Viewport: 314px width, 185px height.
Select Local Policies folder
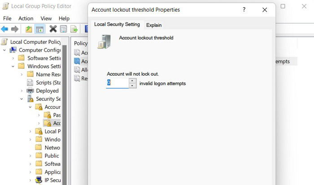tap(52, 131)
